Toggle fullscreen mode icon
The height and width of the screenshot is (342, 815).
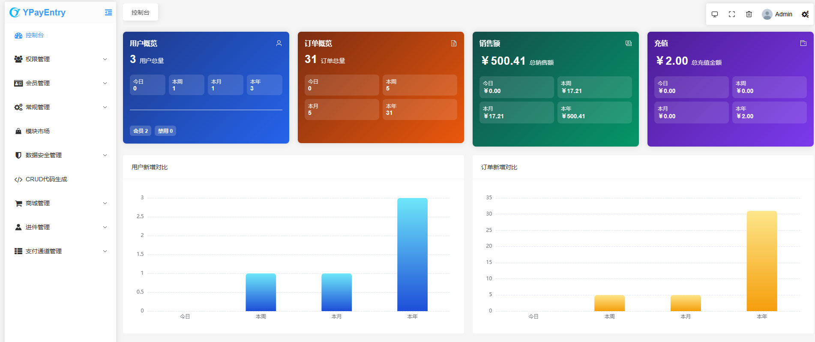[732, 14]
